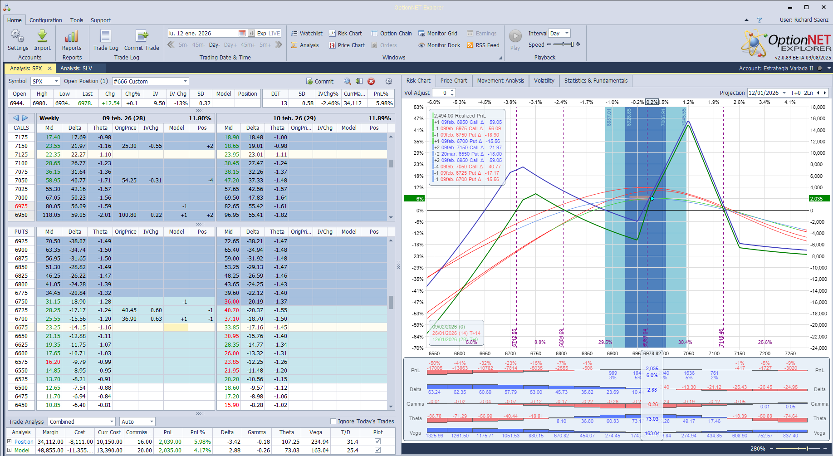Open the Trade Log icon
This screenshot has width=833, height=456.
click(105, 36)
